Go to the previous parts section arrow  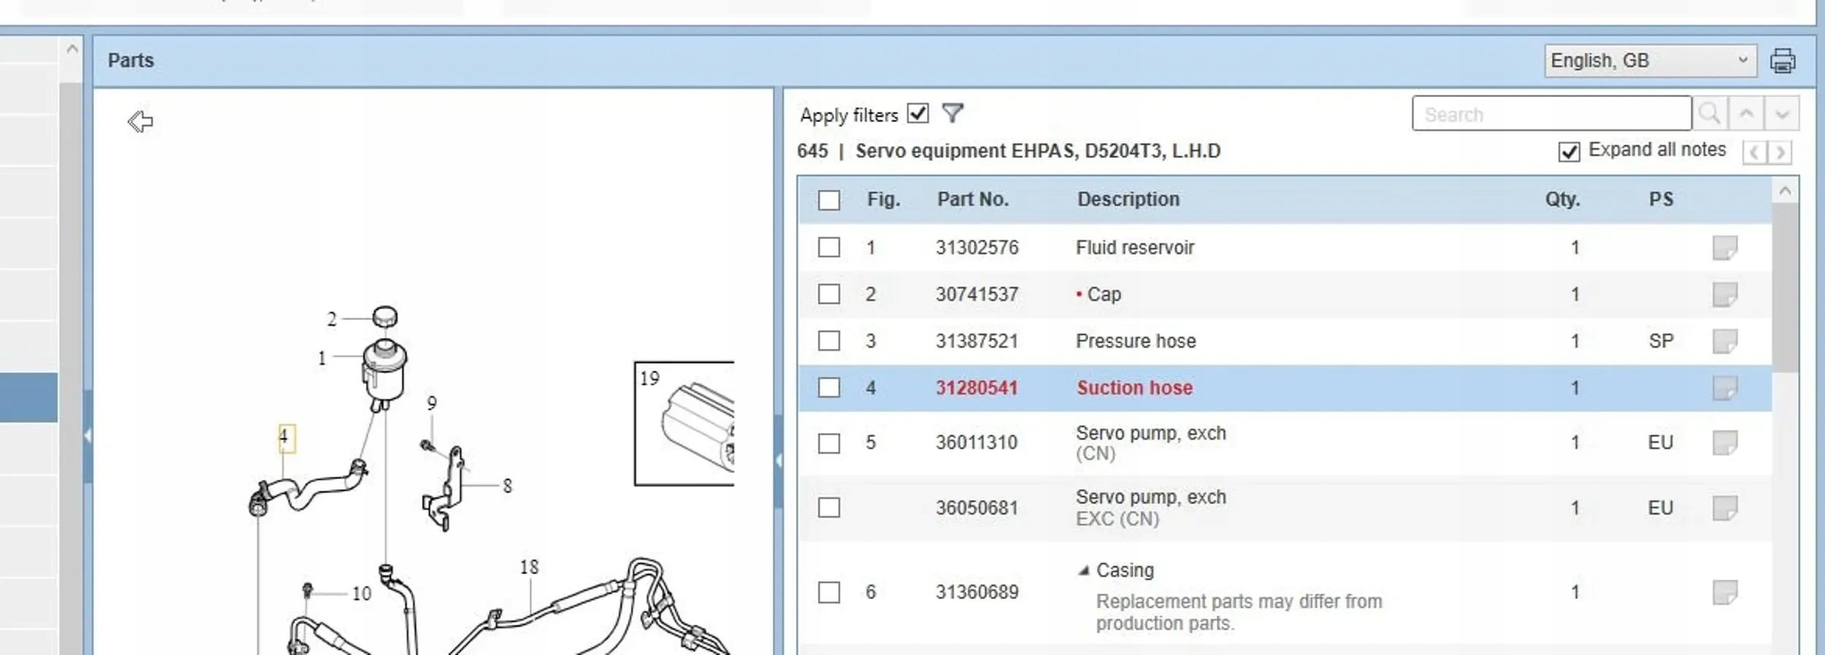click(1754, 152)
